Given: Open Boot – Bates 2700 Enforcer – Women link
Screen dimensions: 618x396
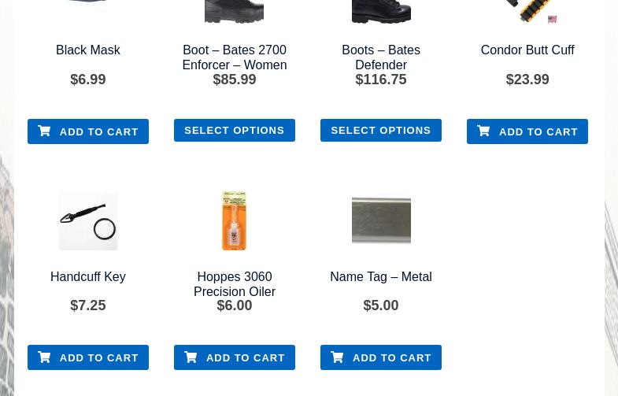Looking at the screenshot, I should point(235,57).
